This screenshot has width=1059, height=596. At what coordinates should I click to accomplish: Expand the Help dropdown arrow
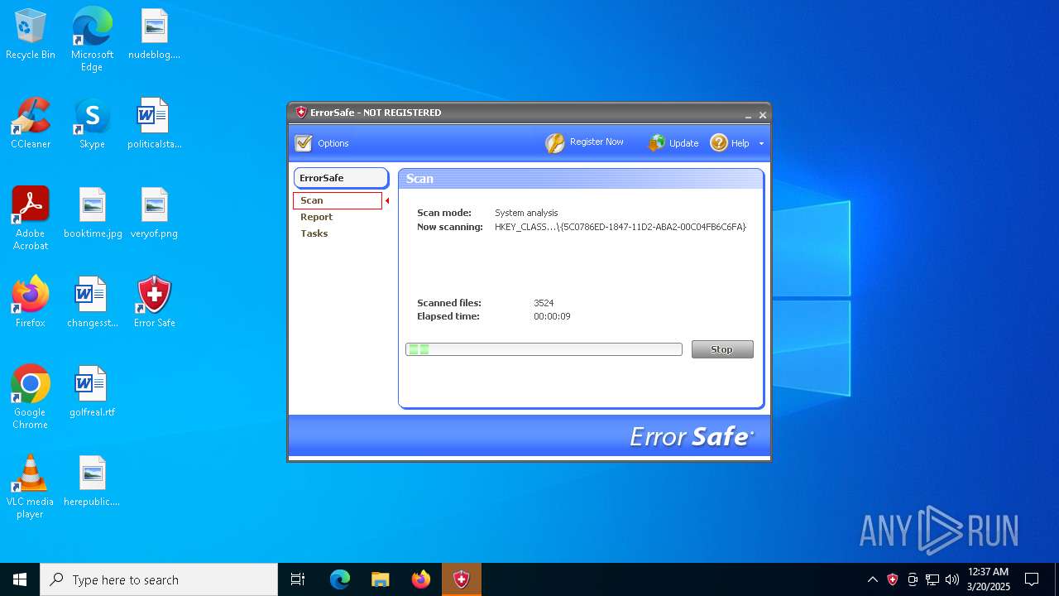click(x=761, y=144)
